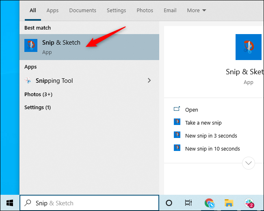
Task: Expand more actions with the down chevron
Action: point(248,163)
